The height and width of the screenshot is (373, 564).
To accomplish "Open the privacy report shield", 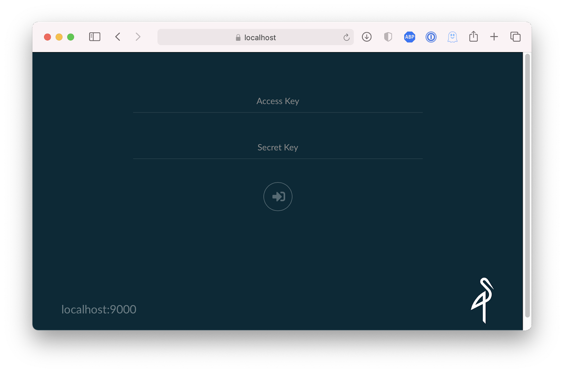I will point(388,37).
